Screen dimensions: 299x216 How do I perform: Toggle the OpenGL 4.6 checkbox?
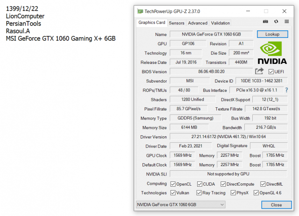[256, 193]
